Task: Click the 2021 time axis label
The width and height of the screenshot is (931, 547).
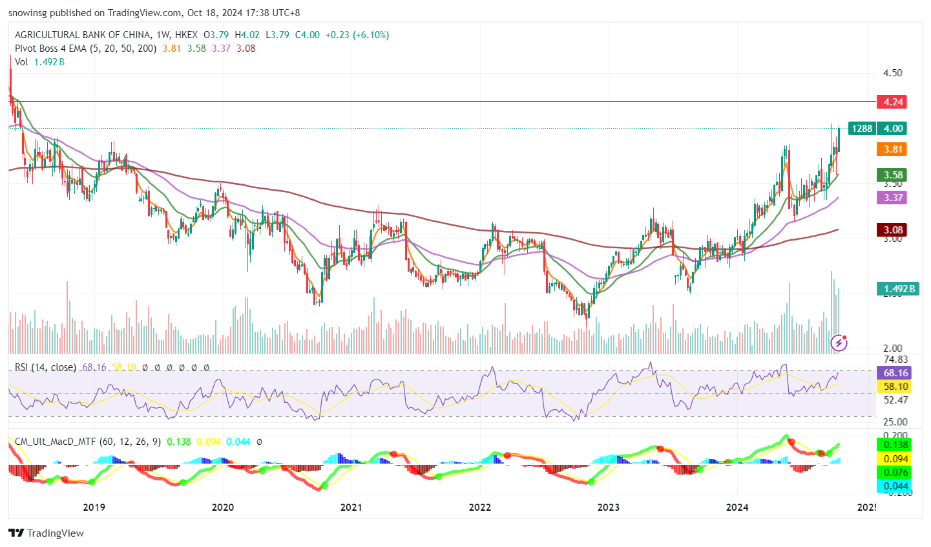Action: [x=351, y=508]
